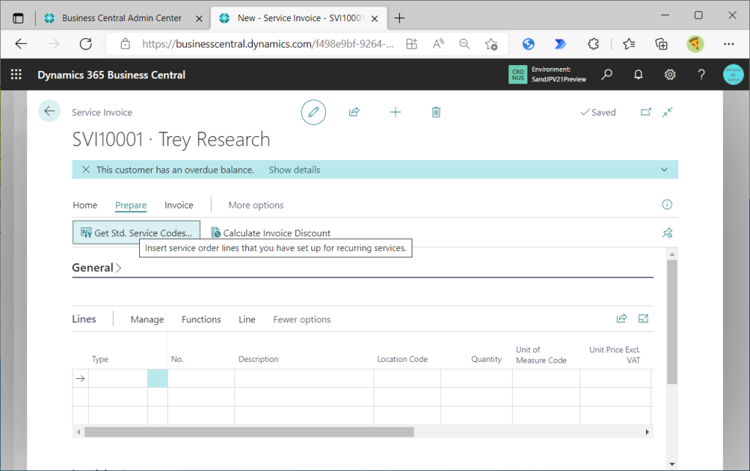Share the Lines part using its icon
This screenshot has height=471, width=750.
(x=621, y=319)
